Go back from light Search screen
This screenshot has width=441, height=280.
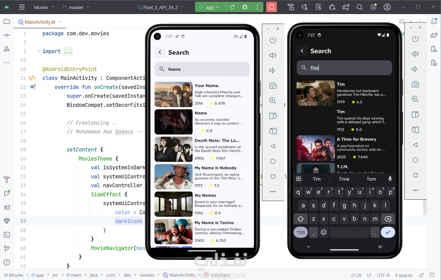coord(160,52)
